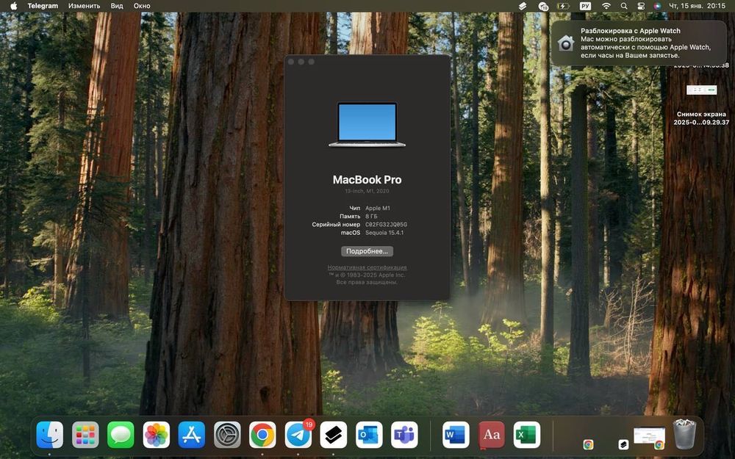Click the MacBook laptop image in About window
Viewport: 735px width, 459px height.
click(x=367, y=125)
